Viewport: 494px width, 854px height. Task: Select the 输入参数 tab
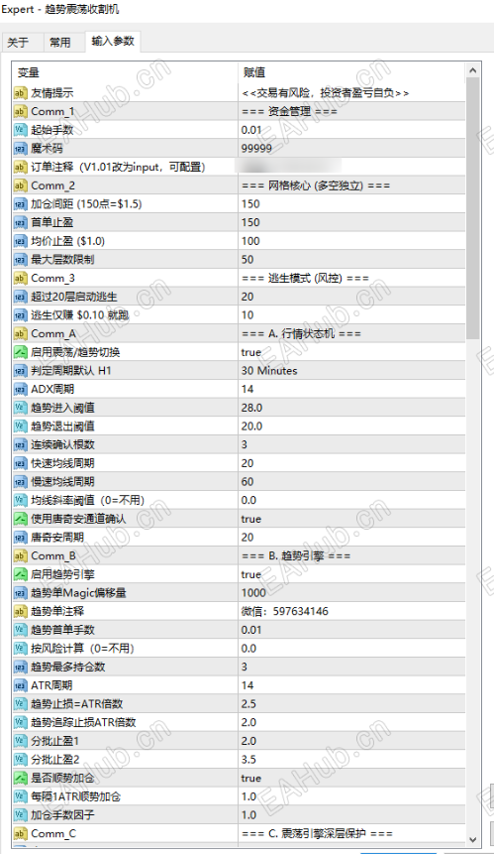click(113, 42)
